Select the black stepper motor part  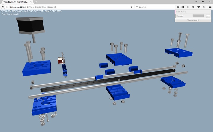(x=31, y=25)
